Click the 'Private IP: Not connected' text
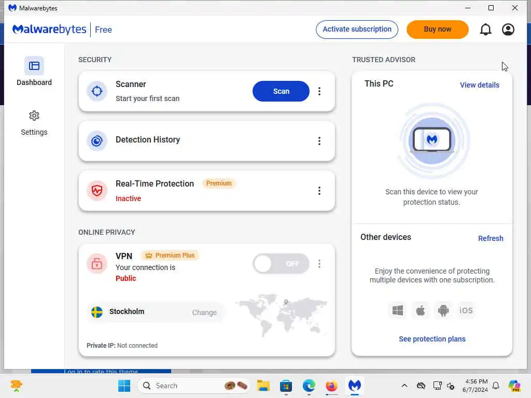This screenshot has width=531, height=398. (x=122, y=345)
